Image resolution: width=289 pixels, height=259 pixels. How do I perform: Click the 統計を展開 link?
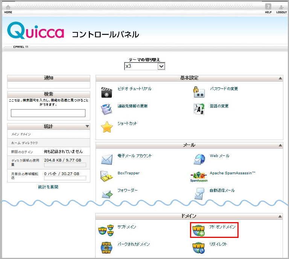click(x=48, y=187)
